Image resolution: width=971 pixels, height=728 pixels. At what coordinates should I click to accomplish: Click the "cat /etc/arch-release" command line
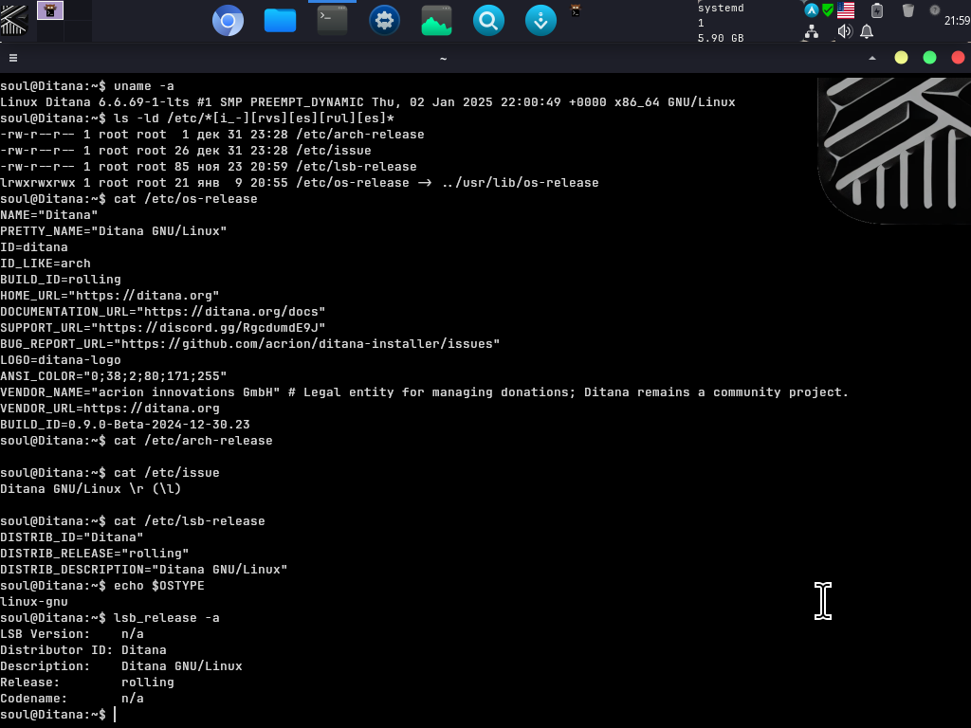pos(137,440)
